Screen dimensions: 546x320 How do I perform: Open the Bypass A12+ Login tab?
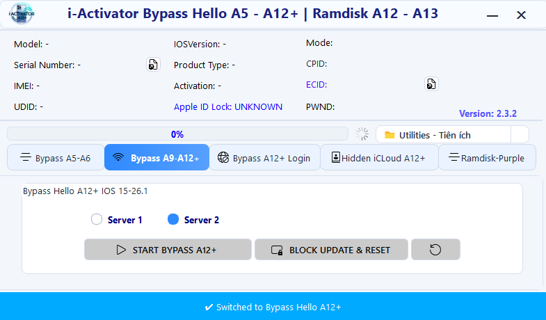pos(264,157)
